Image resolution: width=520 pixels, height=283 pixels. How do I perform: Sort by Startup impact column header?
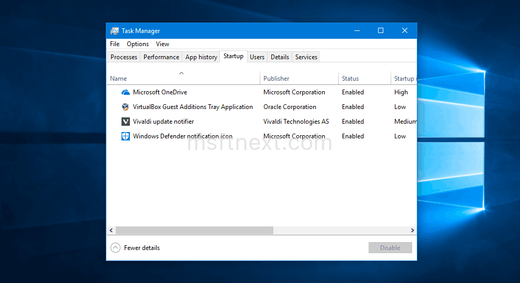(x=404, y=78)
